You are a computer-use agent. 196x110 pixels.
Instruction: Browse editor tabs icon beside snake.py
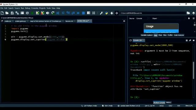click(x=2, y=21)
